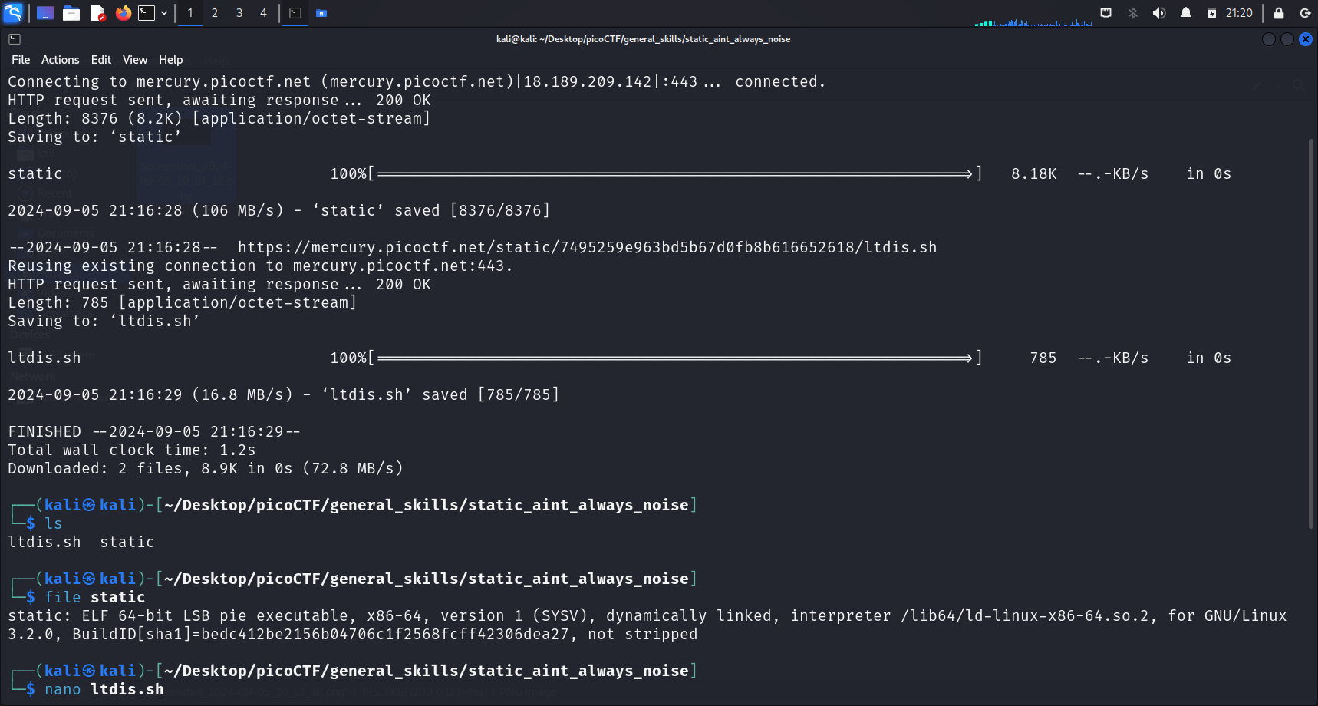
Task: Lock the screen with padlock icon
Action: [1278, 13]
